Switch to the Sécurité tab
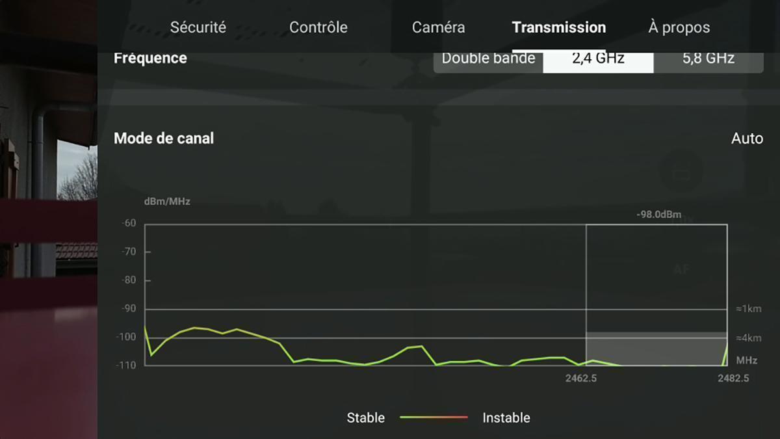Image resolution: width=780 pixels, height=439 pixels. (198, 27)
